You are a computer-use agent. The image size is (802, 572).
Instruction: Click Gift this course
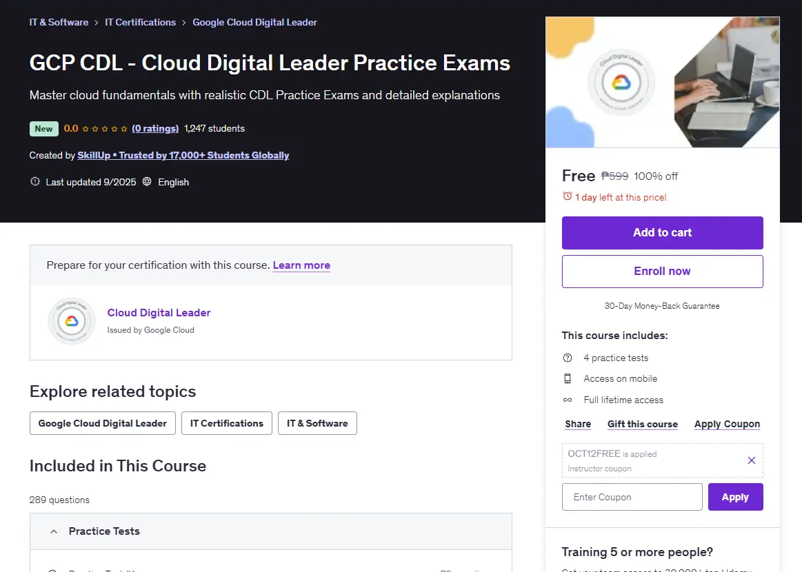[643, 424]
